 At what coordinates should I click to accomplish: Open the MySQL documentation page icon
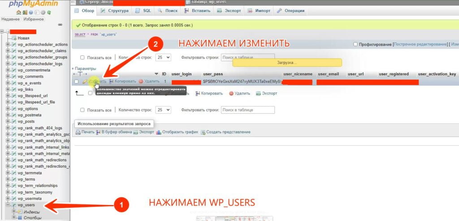click(x=37, y=12)
